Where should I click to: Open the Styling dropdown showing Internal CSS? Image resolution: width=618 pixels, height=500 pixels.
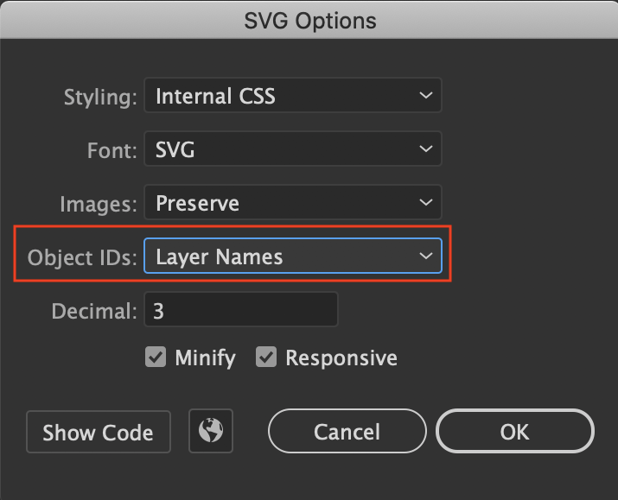click(293, 95)
